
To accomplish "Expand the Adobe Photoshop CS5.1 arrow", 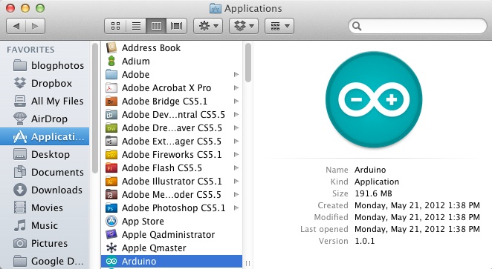I will pyautogui.click(x=236, y=208).
